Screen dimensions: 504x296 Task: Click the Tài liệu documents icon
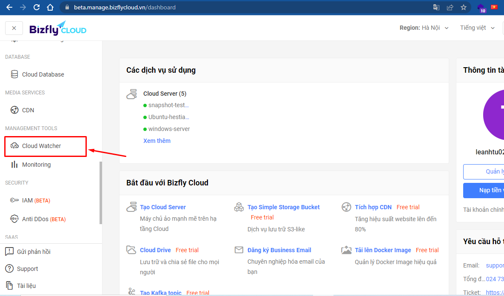pyautogui.click(x=9, y=285)
